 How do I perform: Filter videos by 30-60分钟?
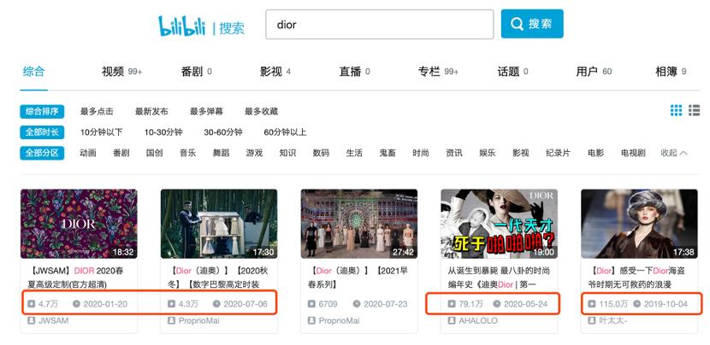[223, 132]
